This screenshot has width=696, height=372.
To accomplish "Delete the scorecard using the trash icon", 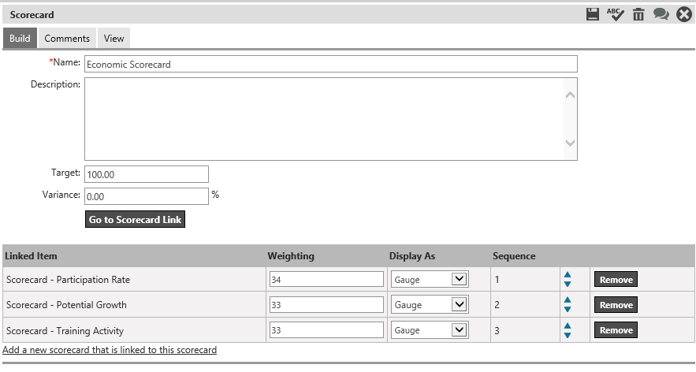I will (638, 14).
